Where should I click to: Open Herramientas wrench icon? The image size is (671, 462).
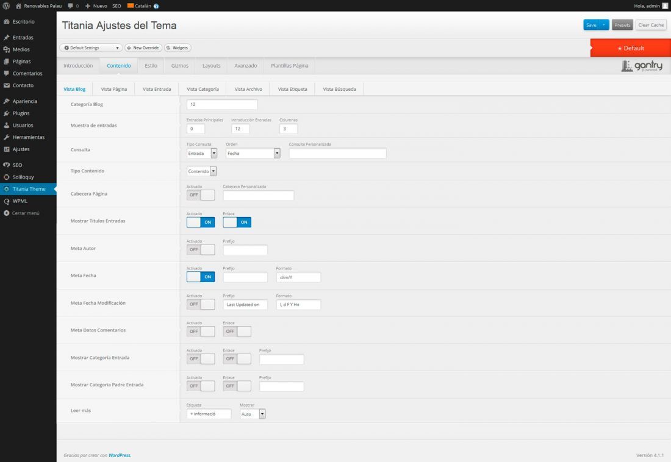coord(7,137)
